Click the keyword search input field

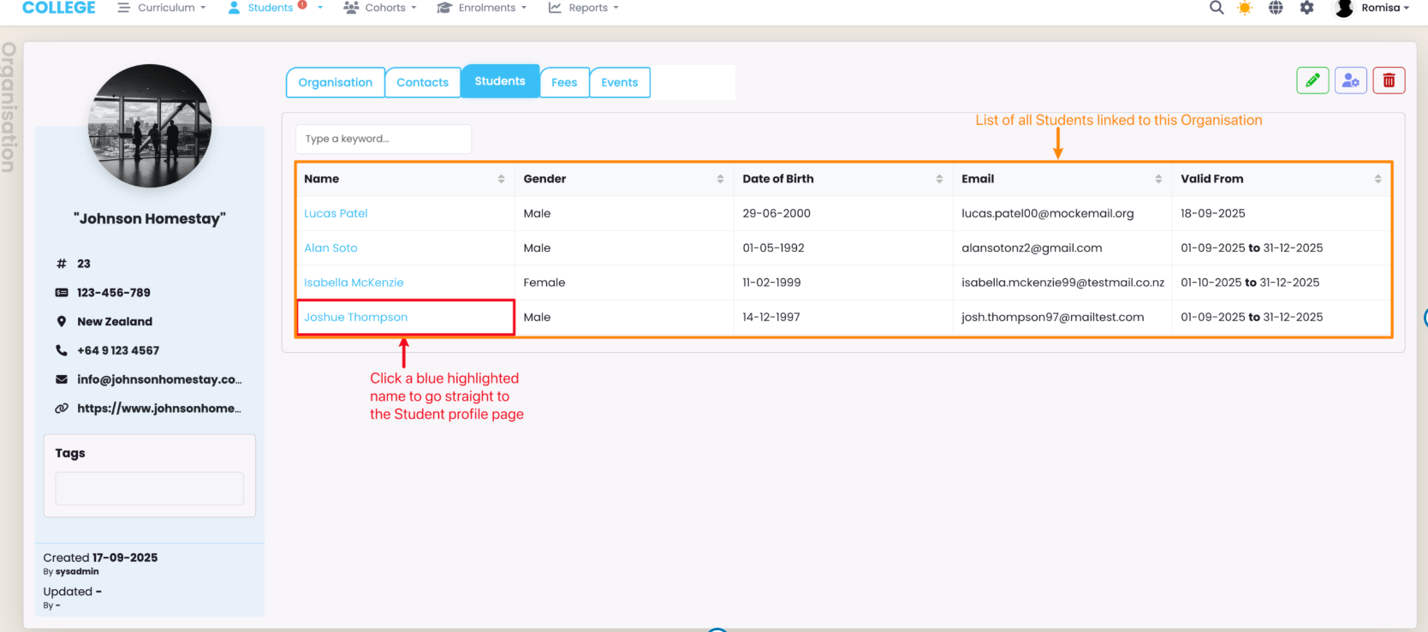pos(383,139)
